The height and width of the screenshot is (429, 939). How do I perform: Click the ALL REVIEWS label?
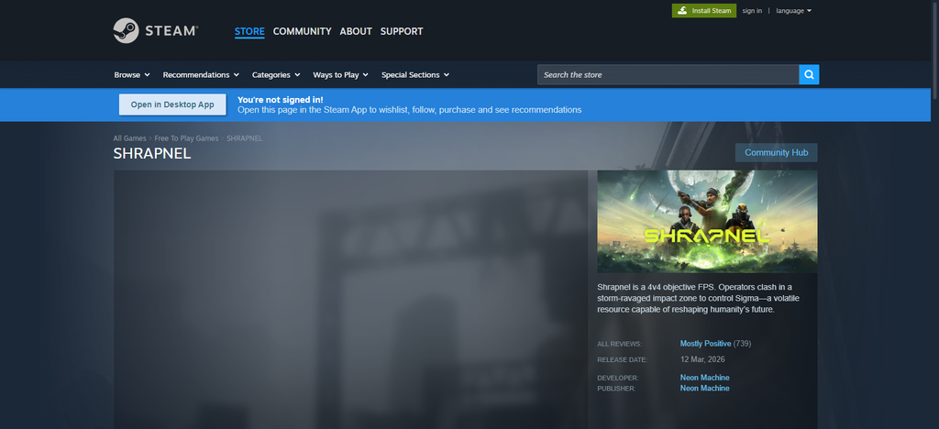pos(619,344)
